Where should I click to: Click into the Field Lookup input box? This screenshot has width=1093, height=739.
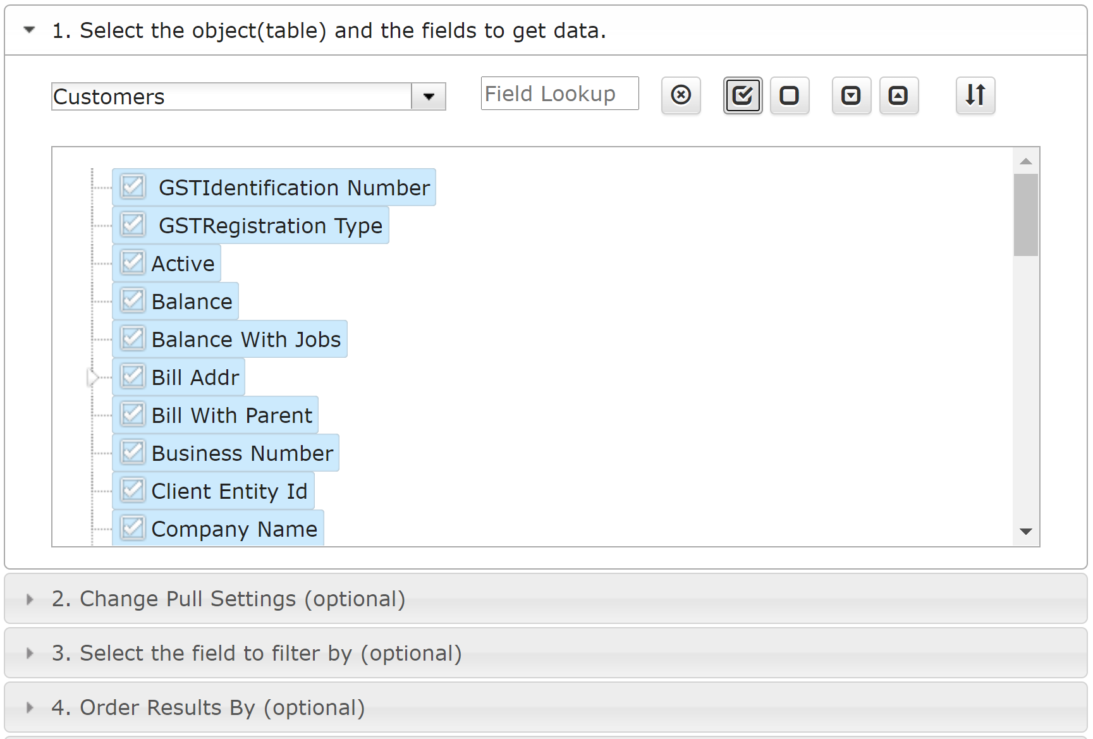[559, 94]
